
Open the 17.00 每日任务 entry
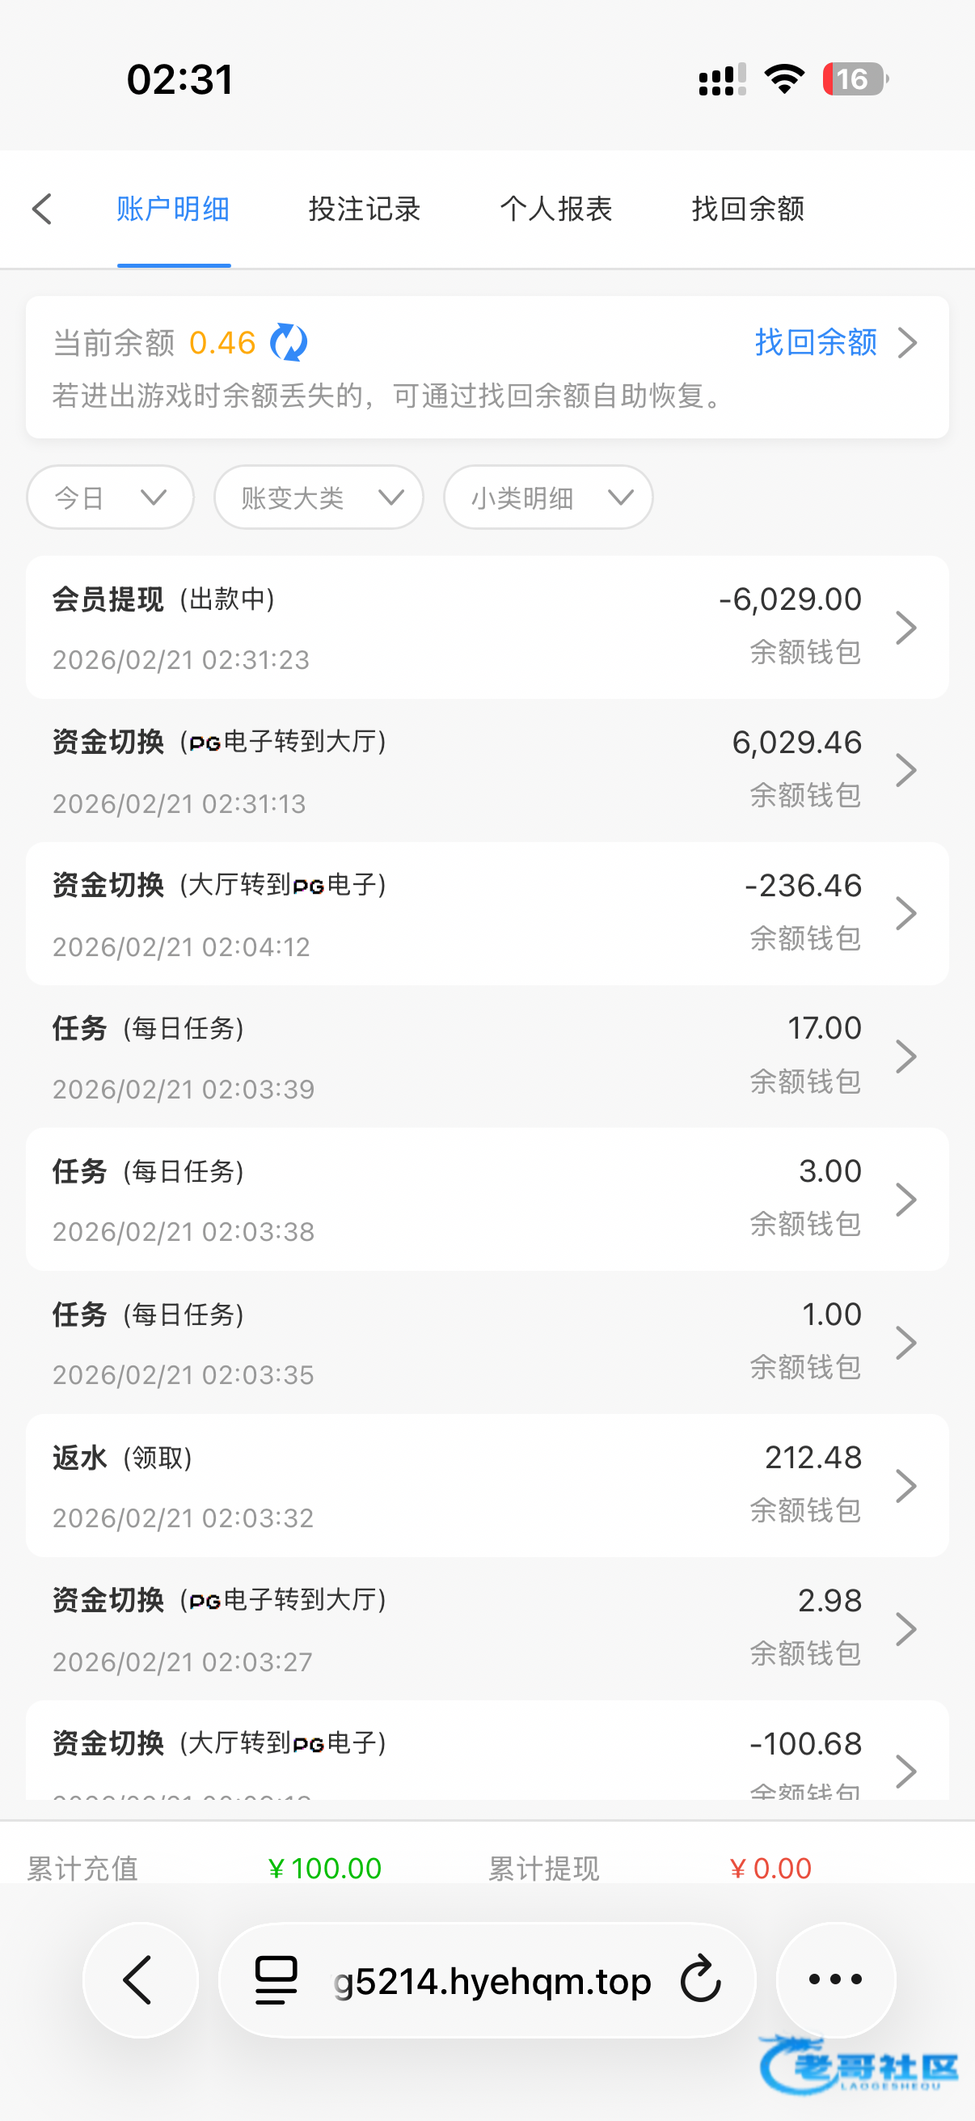487,1057
